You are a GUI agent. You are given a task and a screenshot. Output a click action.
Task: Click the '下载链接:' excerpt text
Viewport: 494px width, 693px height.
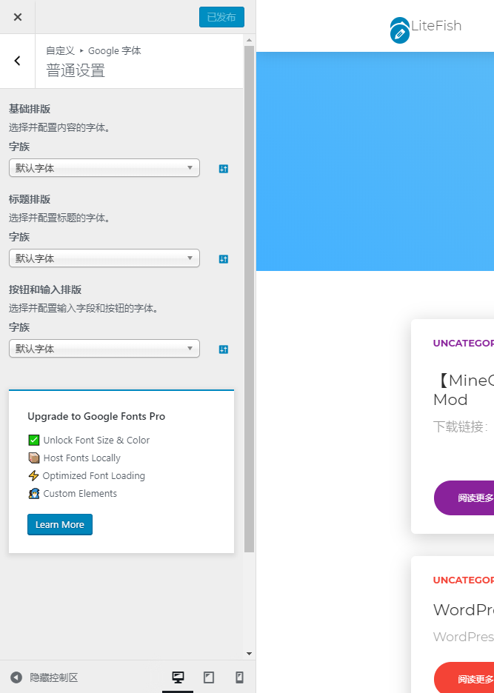tap(461, 427)
